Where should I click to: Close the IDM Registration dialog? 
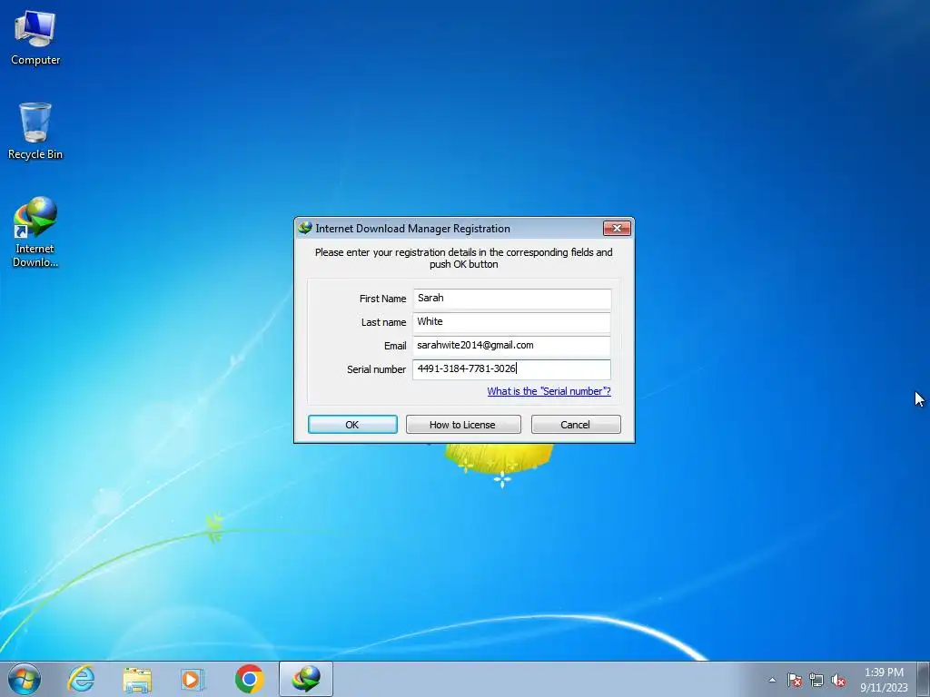point(617,228)
